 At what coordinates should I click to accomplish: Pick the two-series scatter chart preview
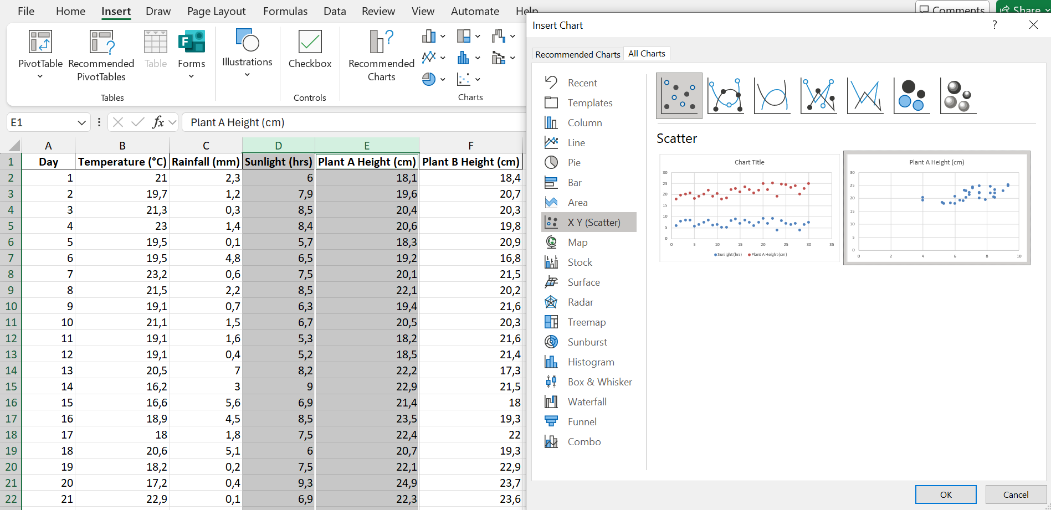(x=749, y=208)
